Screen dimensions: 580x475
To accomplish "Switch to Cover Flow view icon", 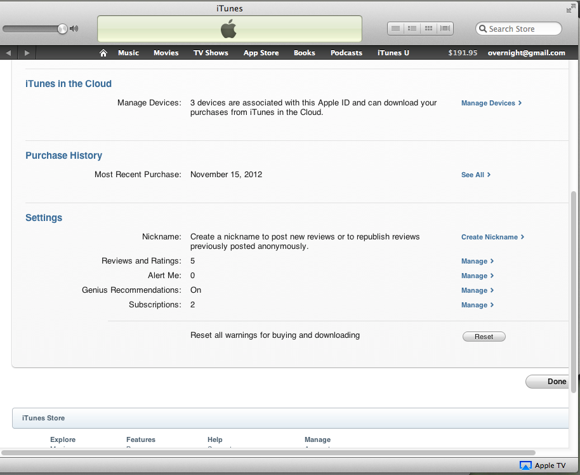I will point(445,29).
